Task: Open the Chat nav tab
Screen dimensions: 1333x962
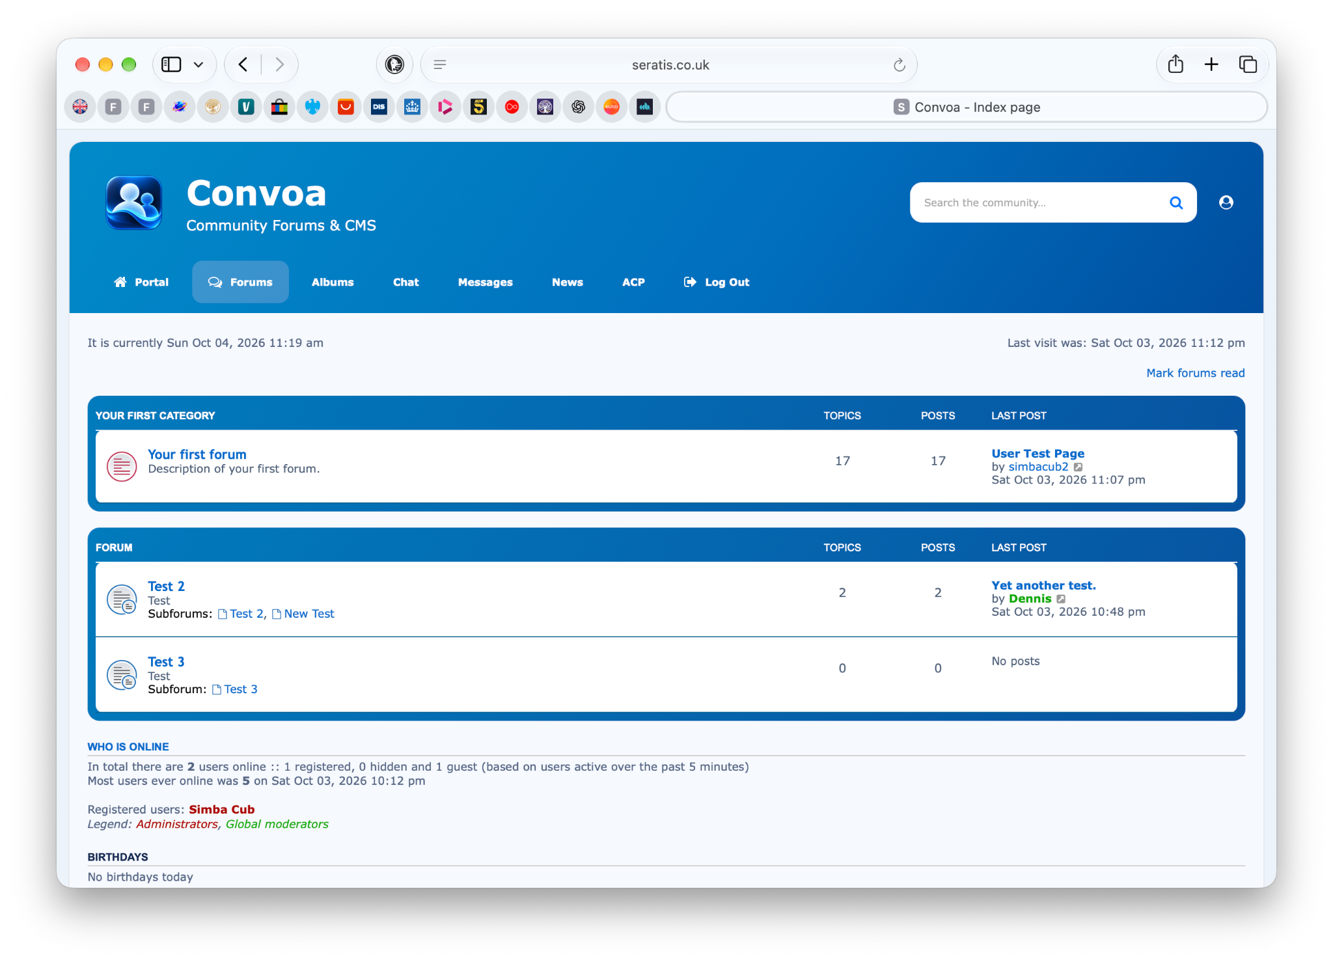Action: coord(405,282)
